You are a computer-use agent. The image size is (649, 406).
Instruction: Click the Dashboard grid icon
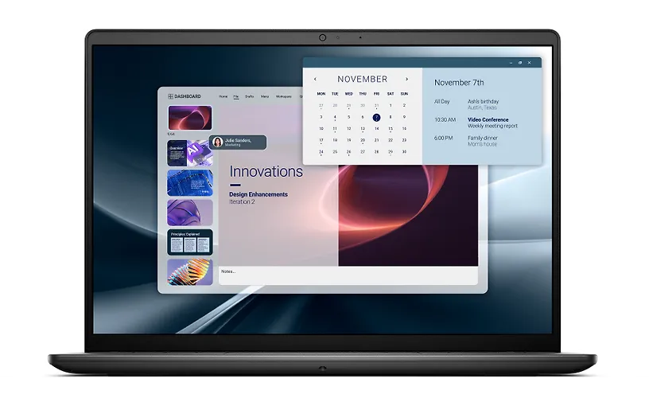(170, 96)
